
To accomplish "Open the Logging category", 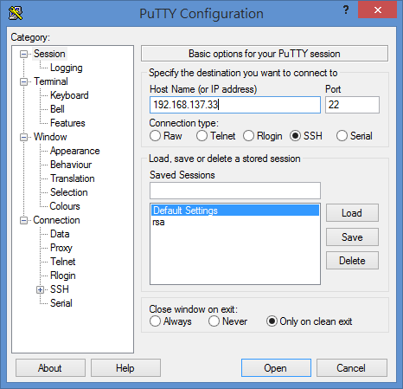I will [67, 68].
